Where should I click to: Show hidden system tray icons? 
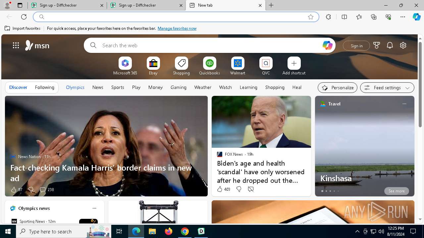tap(357, 231)
